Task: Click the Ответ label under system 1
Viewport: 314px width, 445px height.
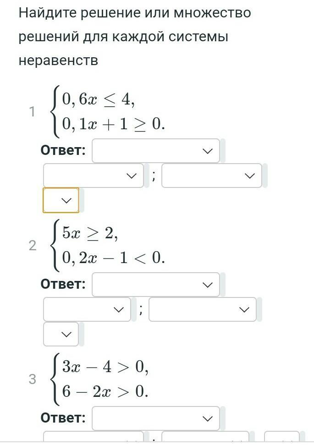Action: pos(63,150)
